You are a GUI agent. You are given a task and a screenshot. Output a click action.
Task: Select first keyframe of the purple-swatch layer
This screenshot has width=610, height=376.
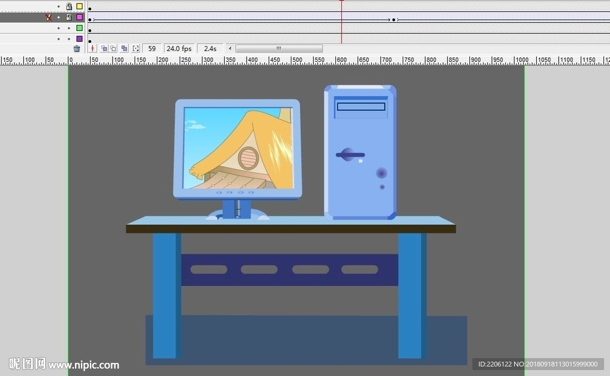coord(90,41)
